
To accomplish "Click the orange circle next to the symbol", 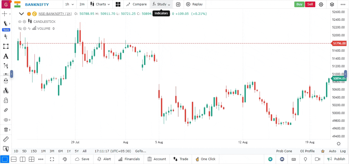I will [x=29, y=14].
